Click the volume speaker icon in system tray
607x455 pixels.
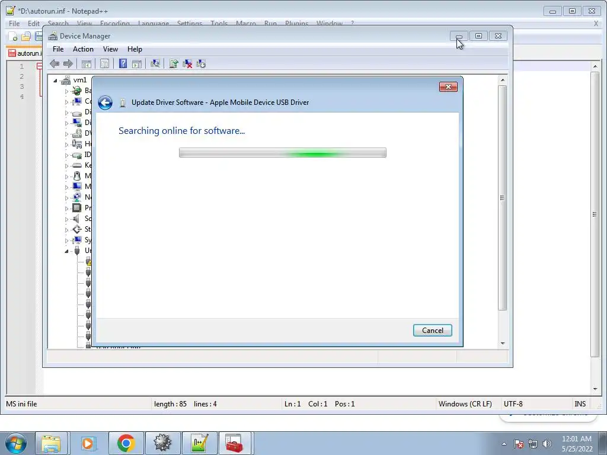tap(547, 444)
